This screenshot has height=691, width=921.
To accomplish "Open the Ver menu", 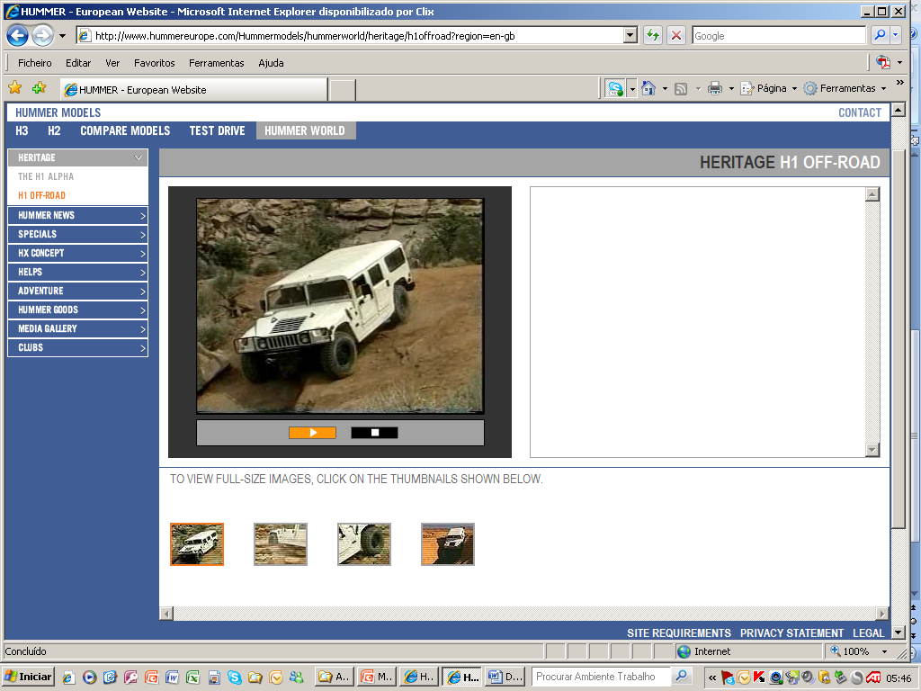I will pyautogui.click(x=112, y=63).
